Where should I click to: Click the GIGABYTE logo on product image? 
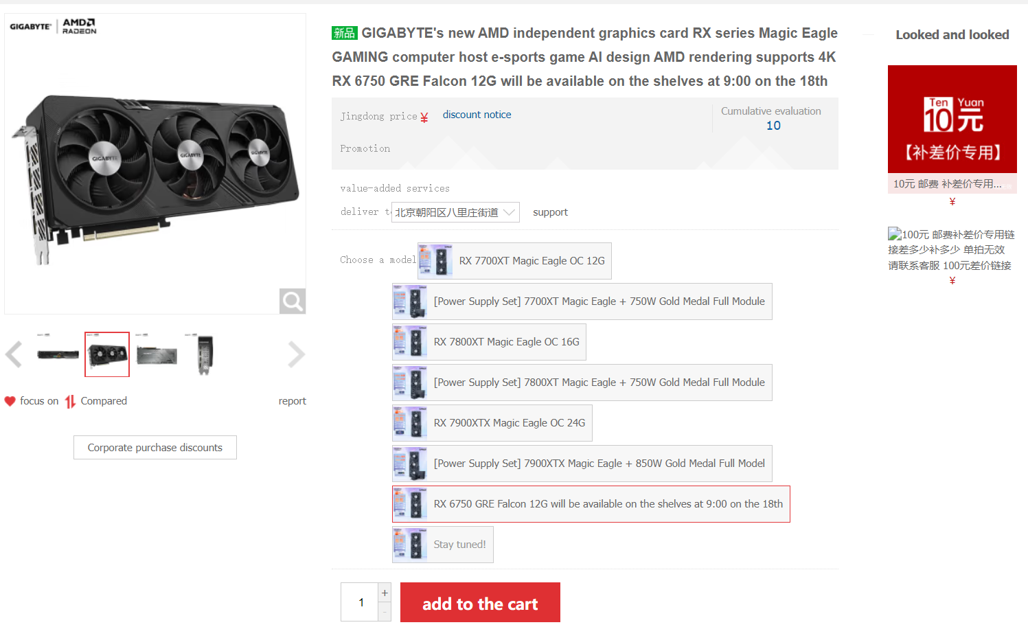click(31, 27)
